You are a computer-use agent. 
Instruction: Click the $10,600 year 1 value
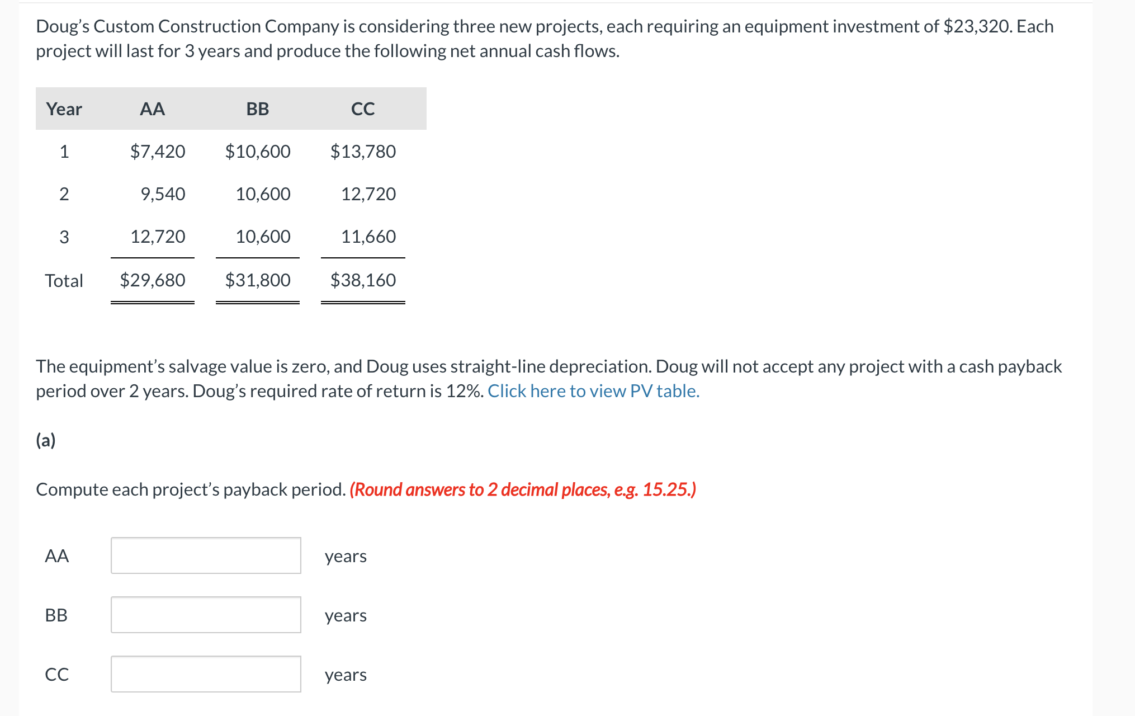pos(258,151)
